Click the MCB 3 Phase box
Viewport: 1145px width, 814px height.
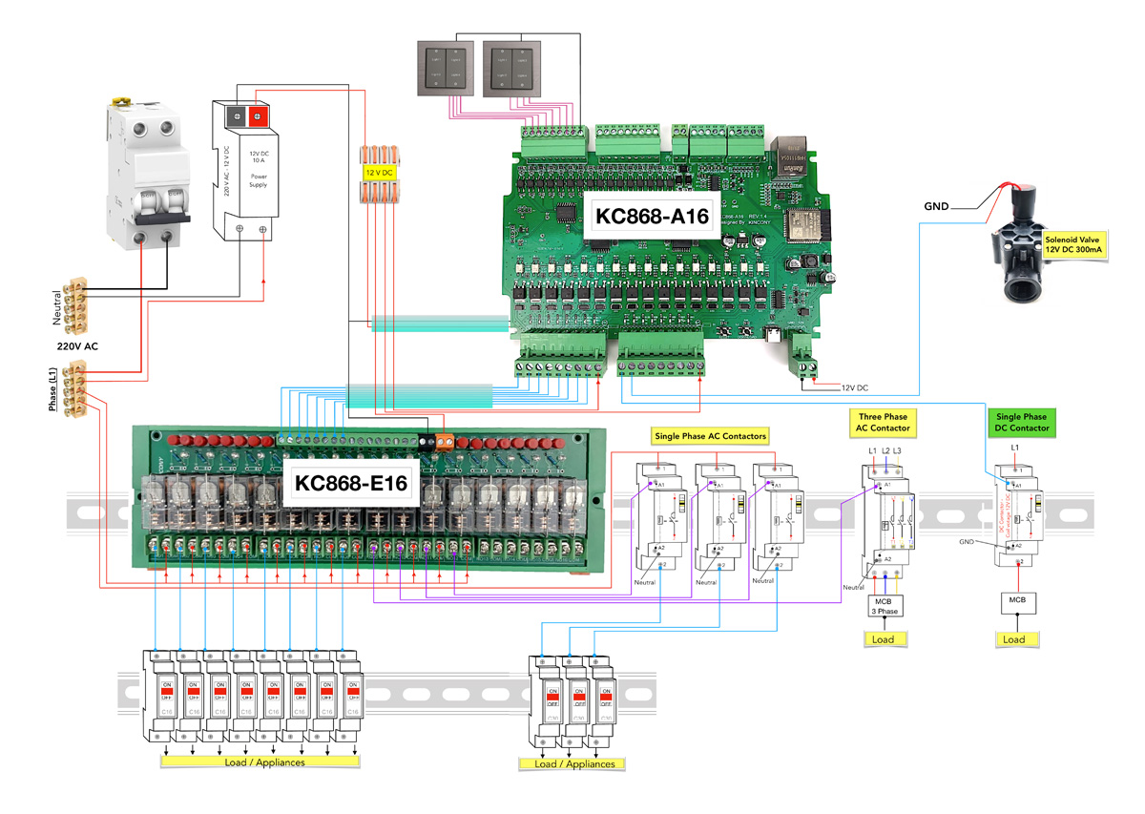(885, 606)
